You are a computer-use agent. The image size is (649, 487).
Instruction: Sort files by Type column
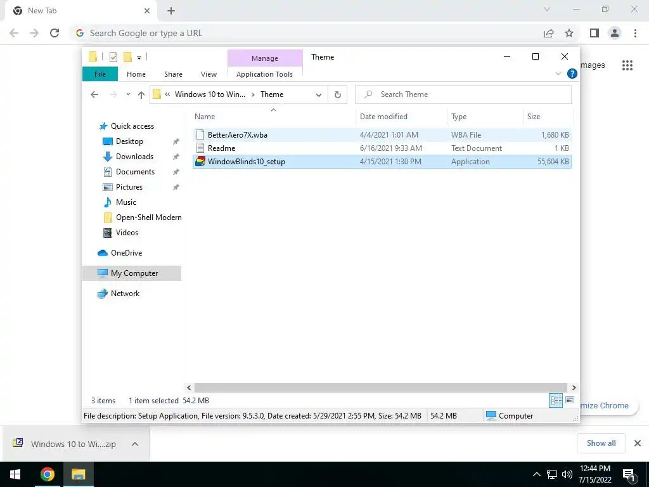(x=459, y=117)
